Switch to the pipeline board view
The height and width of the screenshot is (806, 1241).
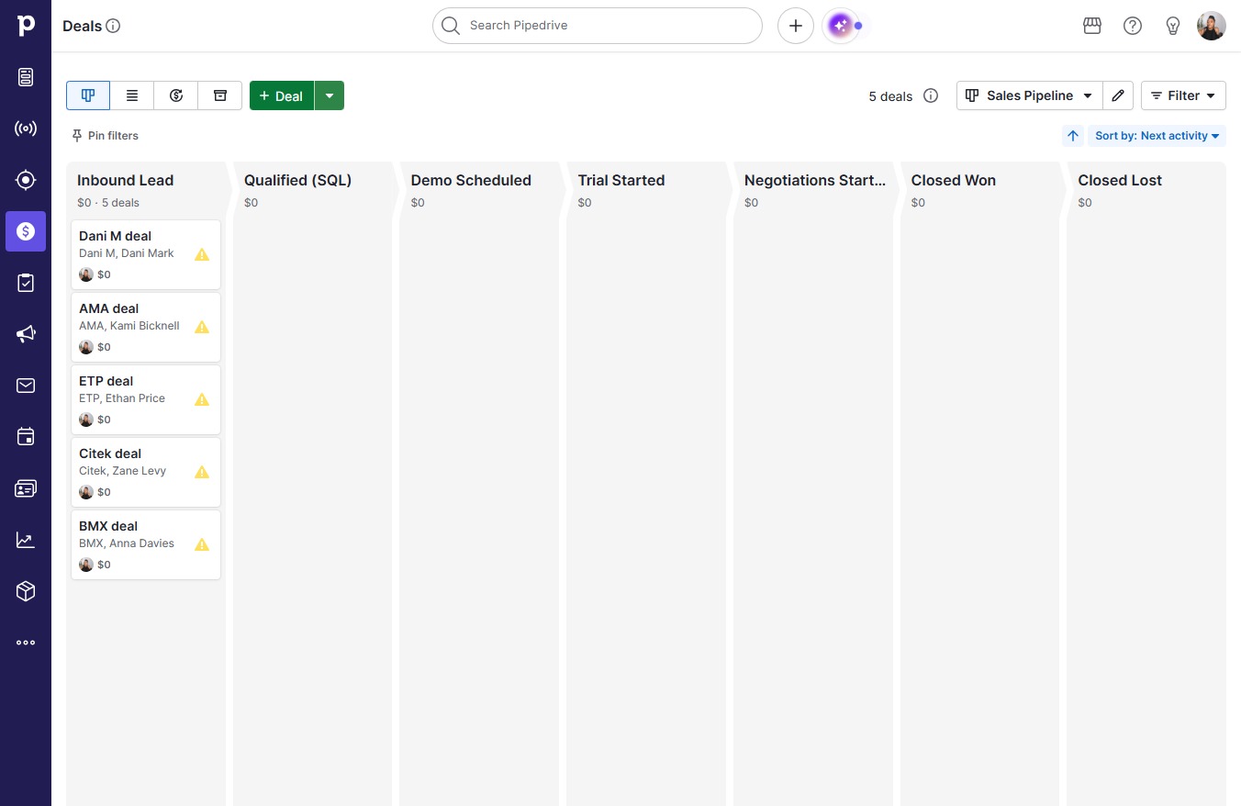pyautogui.click(x=88, y=95)
